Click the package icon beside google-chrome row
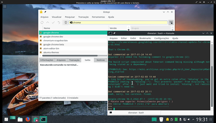Image resolution: width=216 pixels, height=123 pixels. (40, 33)
